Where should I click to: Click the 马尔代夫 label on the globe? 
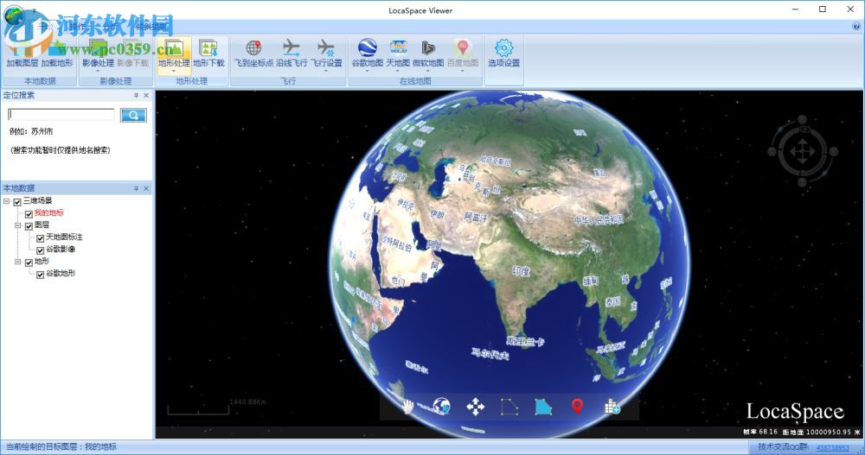pyautogui.click(x=490, y=353)
